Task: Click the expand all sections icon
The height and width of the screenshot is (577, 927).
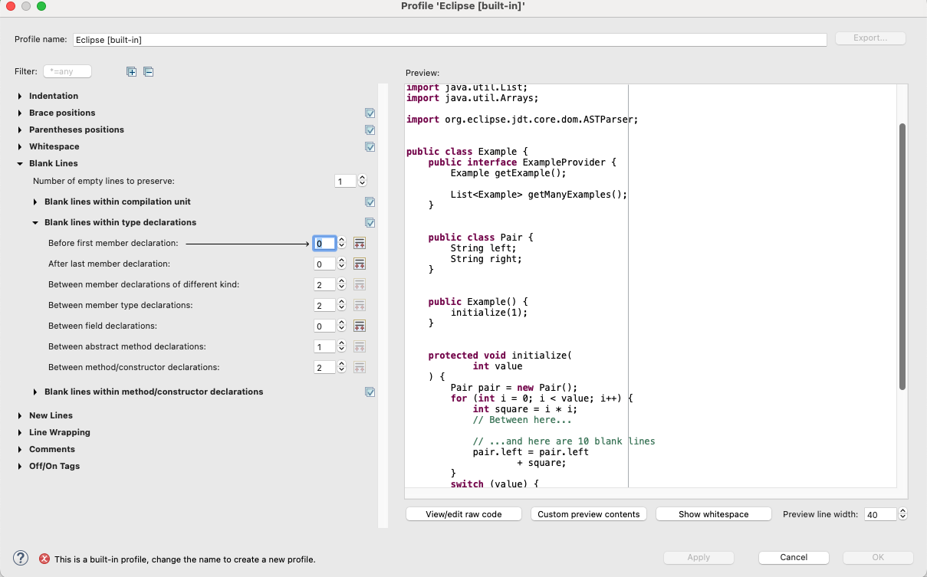Action: click(x=131, y=72)
